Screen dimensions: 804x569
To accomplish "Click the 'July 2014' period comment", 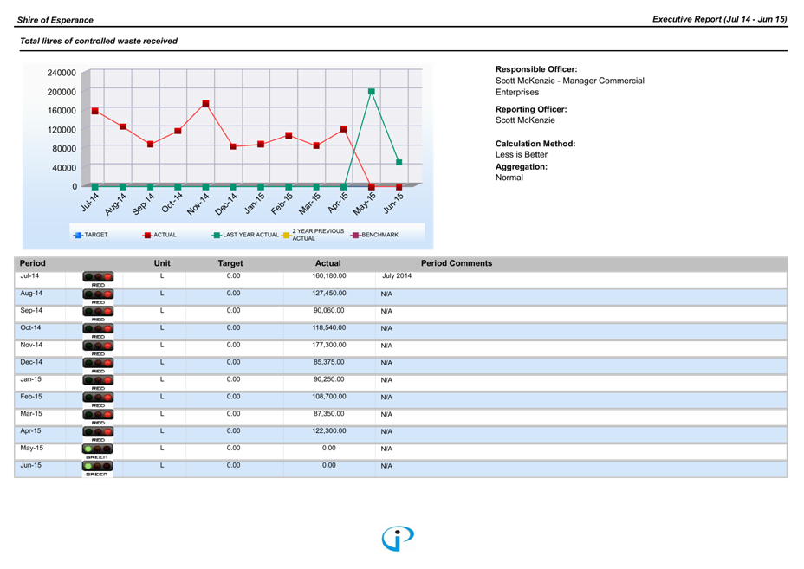I will pyautogui.click(x=396, y=275).
